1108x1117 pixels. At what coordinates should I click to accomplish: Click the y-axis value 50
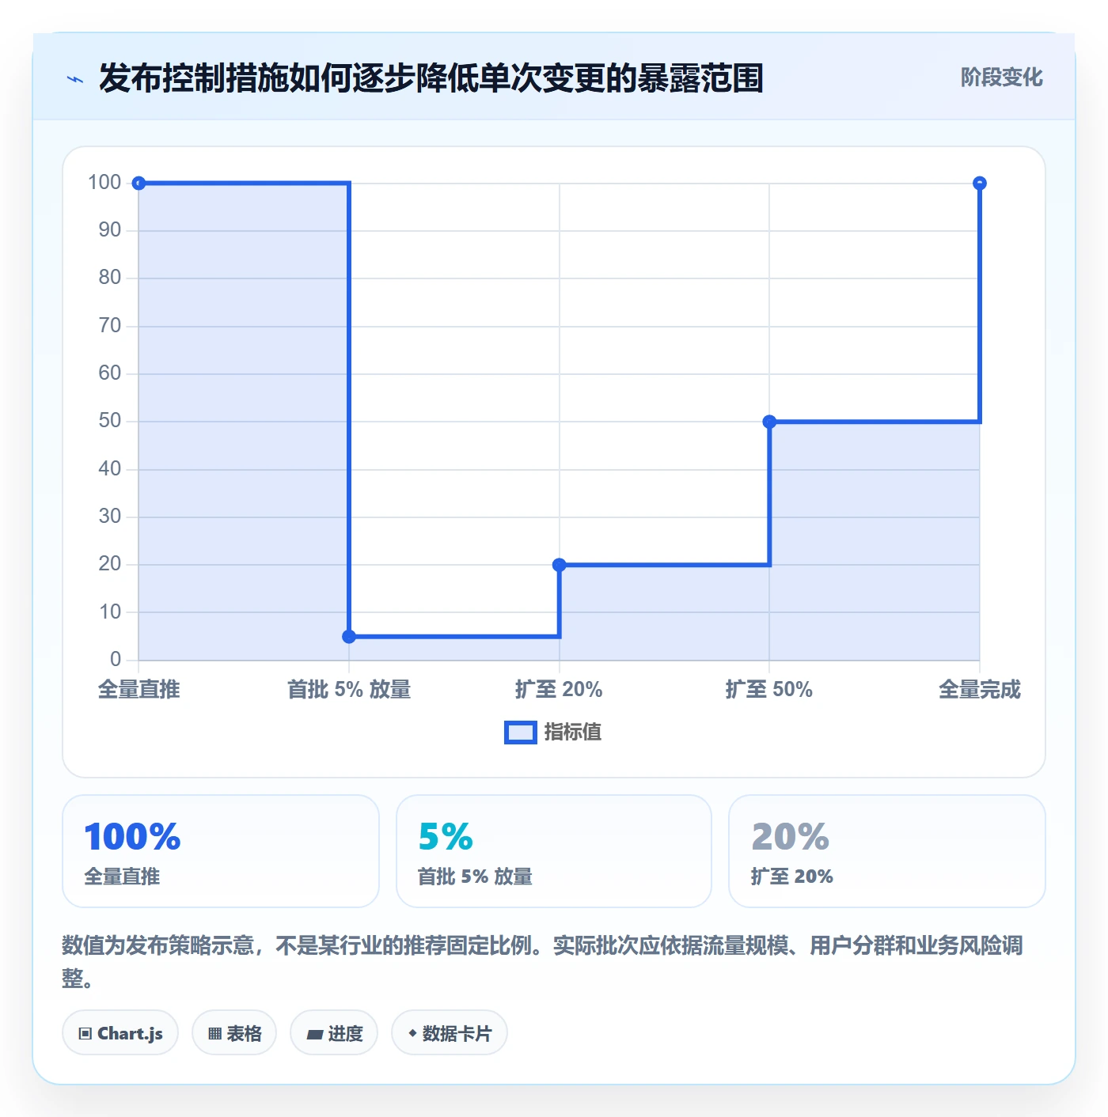coord(110,421)
